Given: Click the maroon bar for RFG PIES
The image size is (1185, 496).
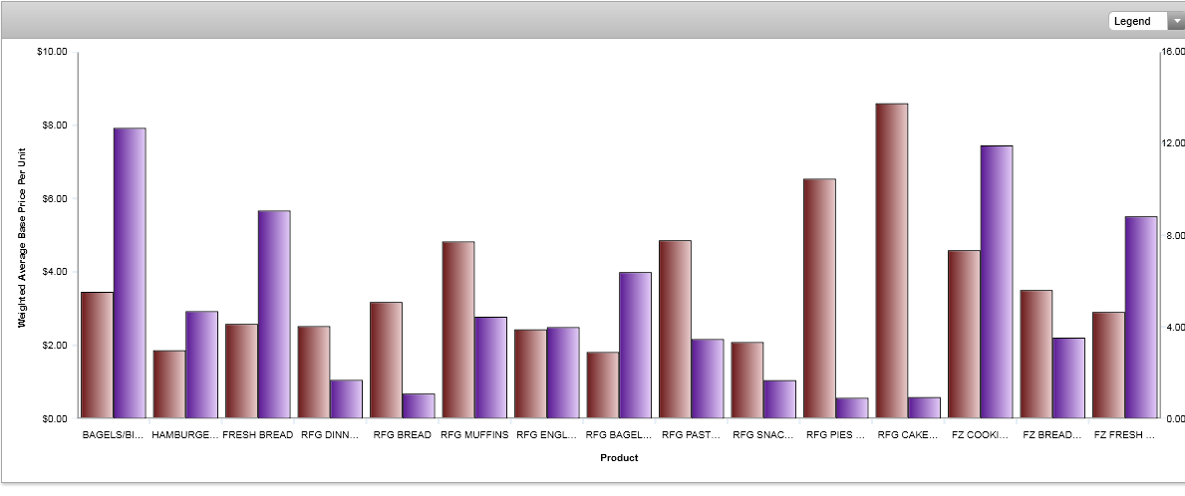Looking at the screenshot, I should [x=819, y=299].
